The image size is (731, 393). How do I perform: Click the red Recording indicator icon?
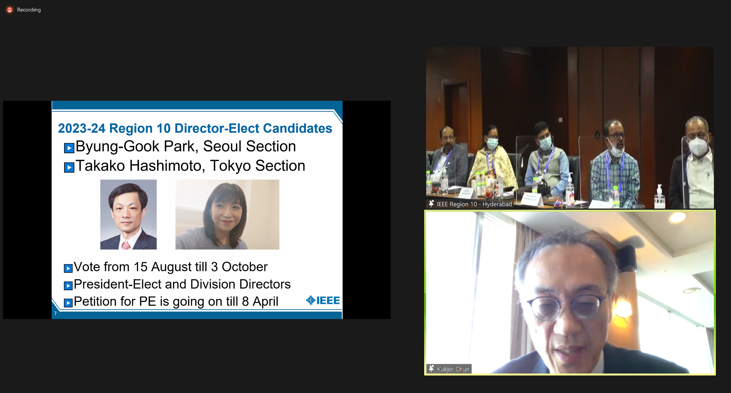[10, 10]
